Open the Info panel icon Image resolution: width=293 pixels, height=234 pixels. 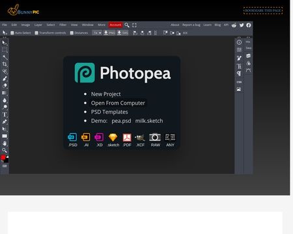[x=239, y=42]
